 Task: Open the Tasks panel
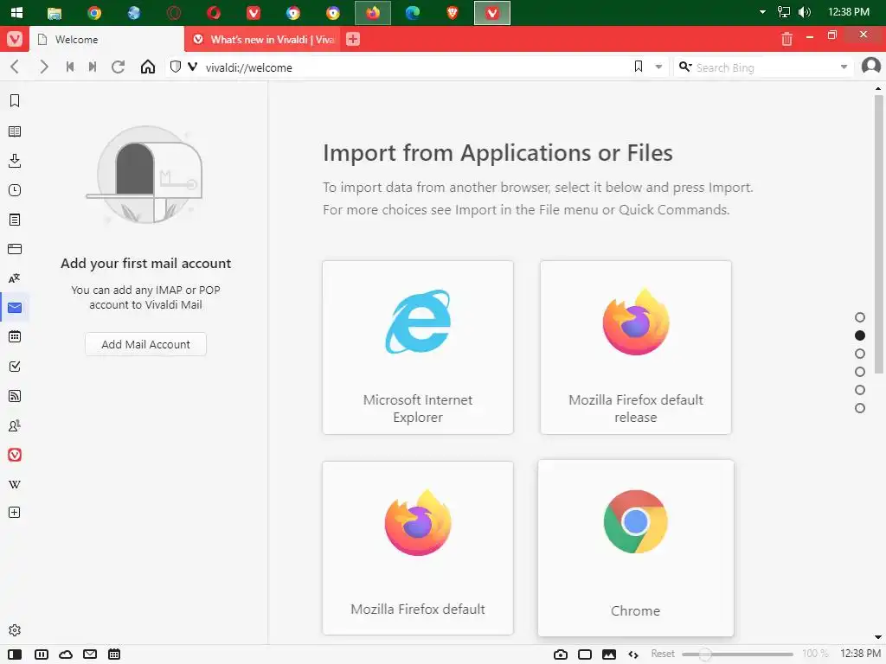15,367
